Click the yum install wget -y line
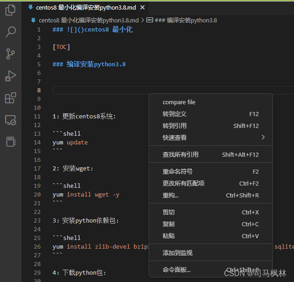This screenshot has width=294, height=282. click(x=86, y=195)
